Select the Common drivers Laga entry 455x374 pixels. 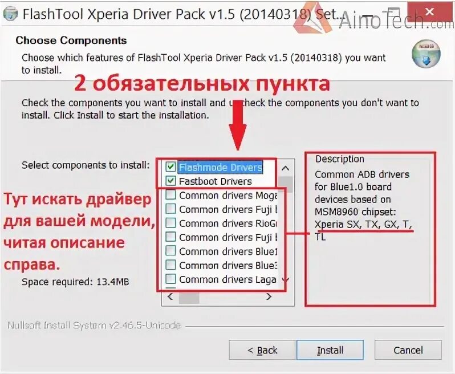click(x=228, y=279)
